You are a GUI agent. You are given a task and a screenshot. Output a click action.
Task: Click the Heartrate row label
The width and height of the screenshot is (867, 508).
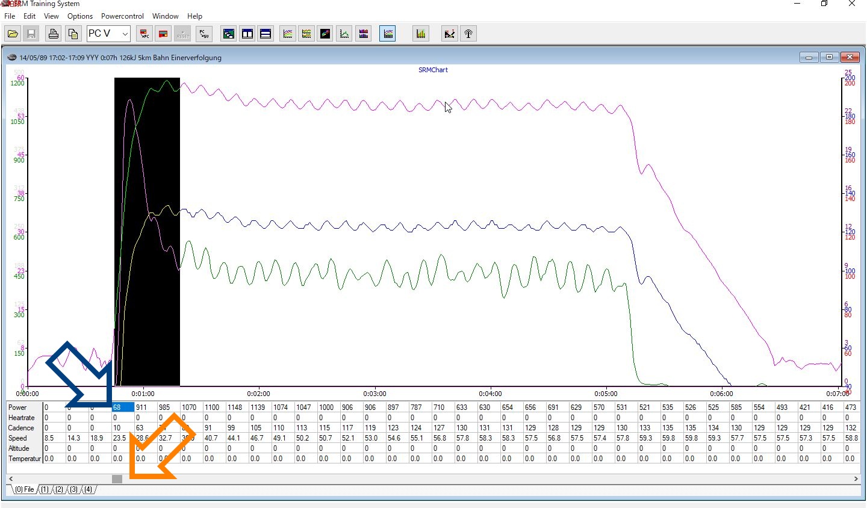tap(25, 418)
